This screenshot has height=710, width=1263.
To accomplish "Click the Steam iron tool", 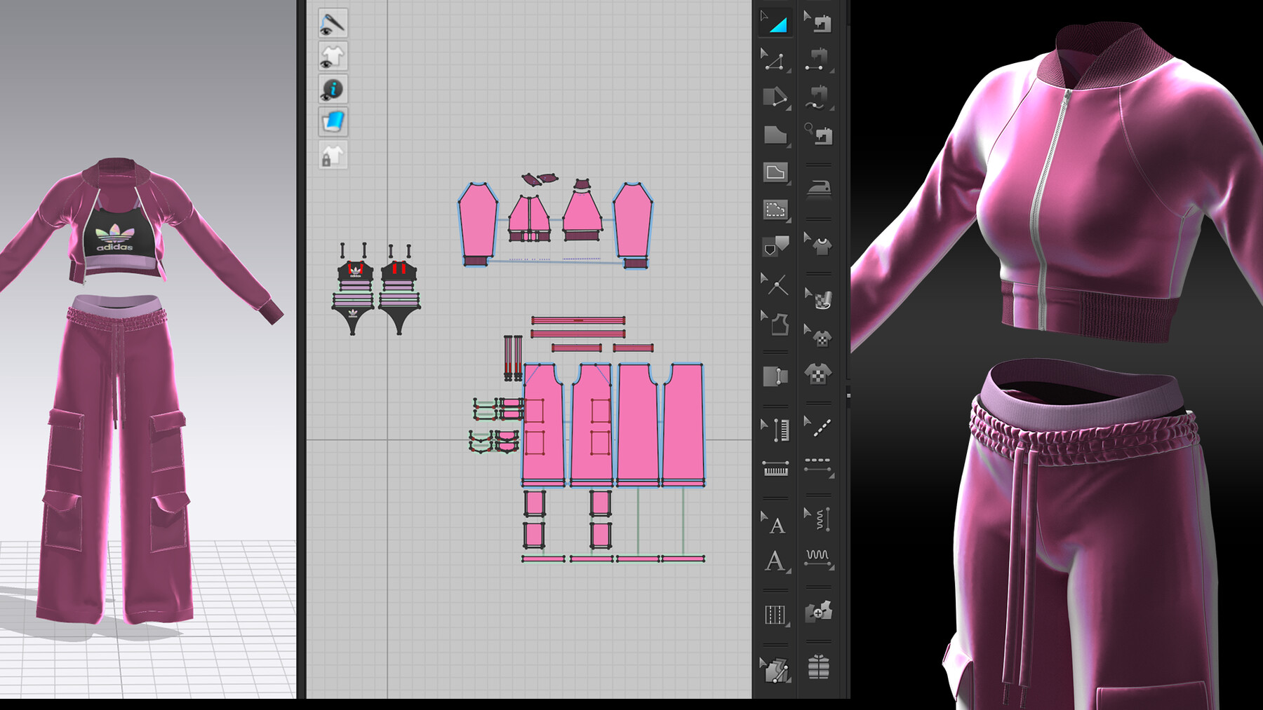I will point(818,188).
